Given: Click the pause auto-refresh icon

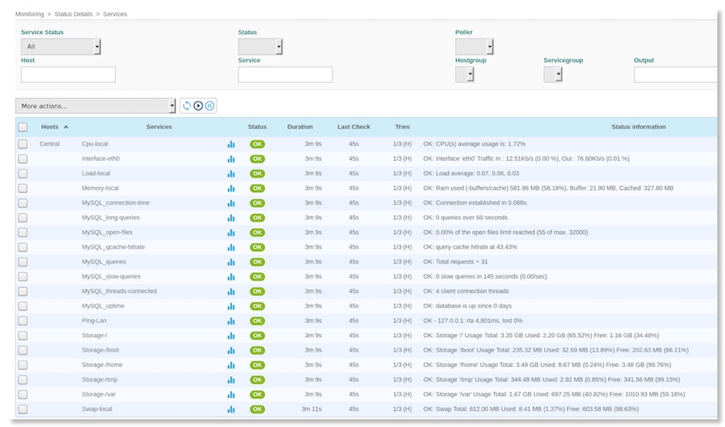Looking at the screenshot, I should [209, 105].
